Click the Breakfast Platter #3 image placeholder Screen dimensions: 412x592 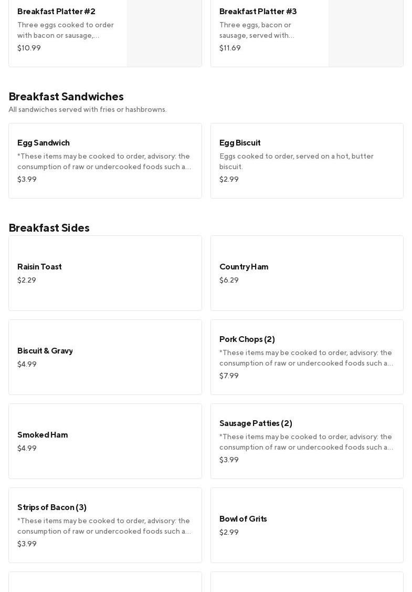coord(365,33)
